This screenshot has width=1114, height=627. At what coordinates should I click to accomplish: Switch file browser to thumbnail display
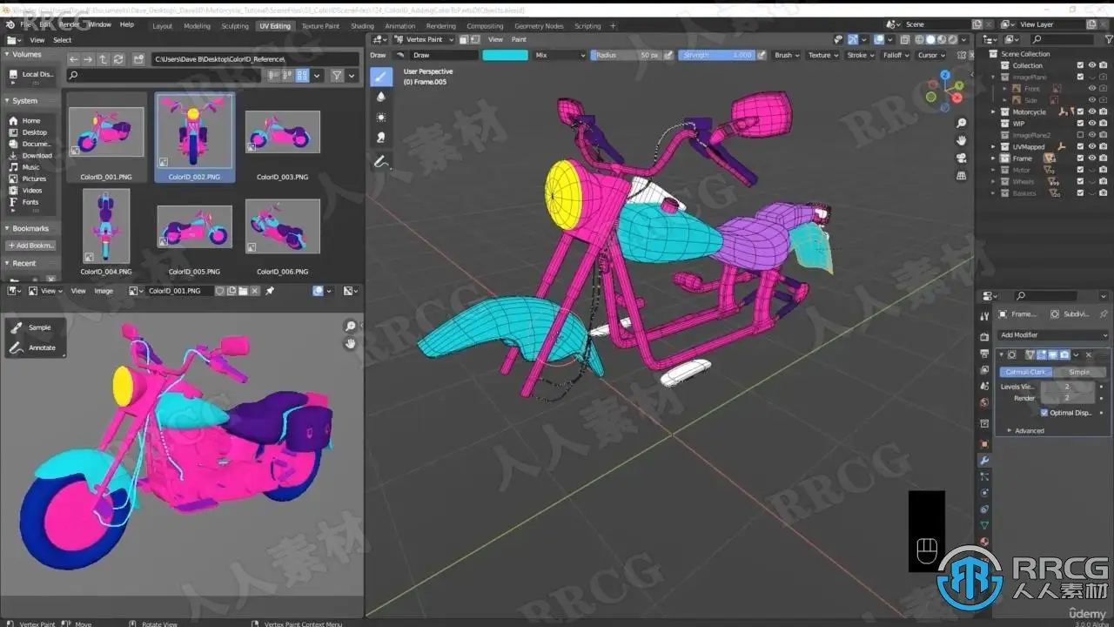(x=302, y=76)
